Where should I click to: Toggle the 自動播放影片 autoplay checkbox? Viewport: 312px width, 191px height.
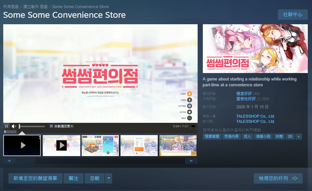[51, 126]
